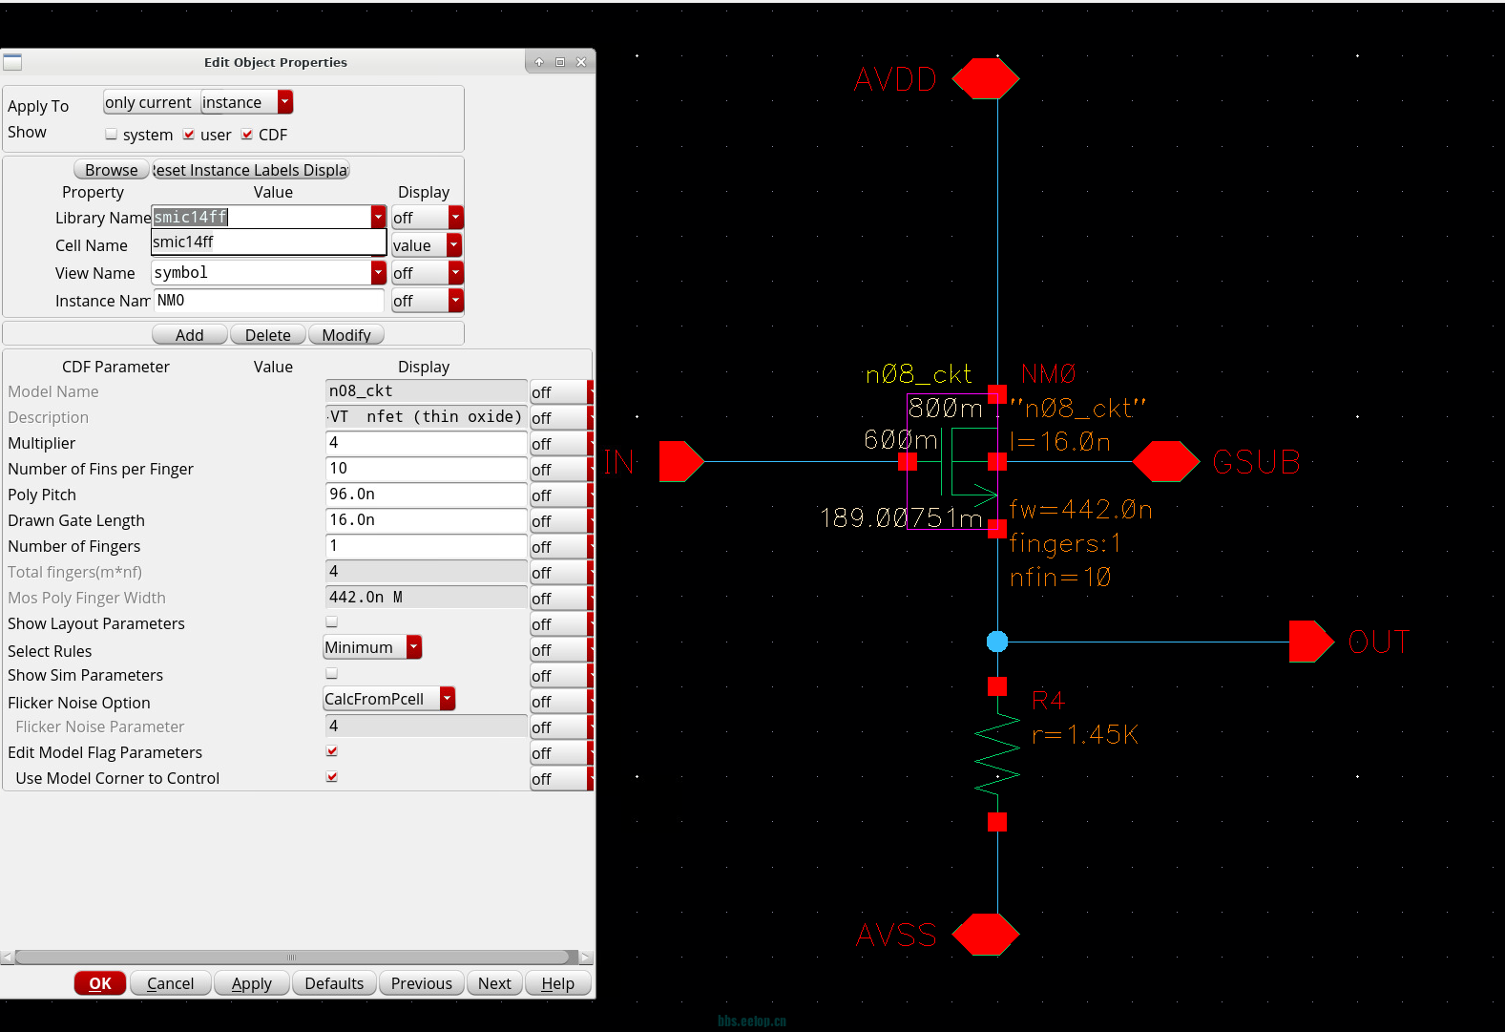Click the nfin=10 schematic label
1505x1032 pixels.
click(1060, 578)
